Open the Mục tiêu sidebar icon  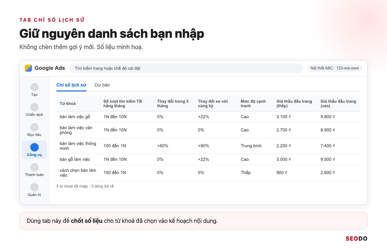pos(35,127)
